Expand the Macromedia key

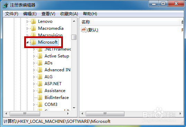27,28
